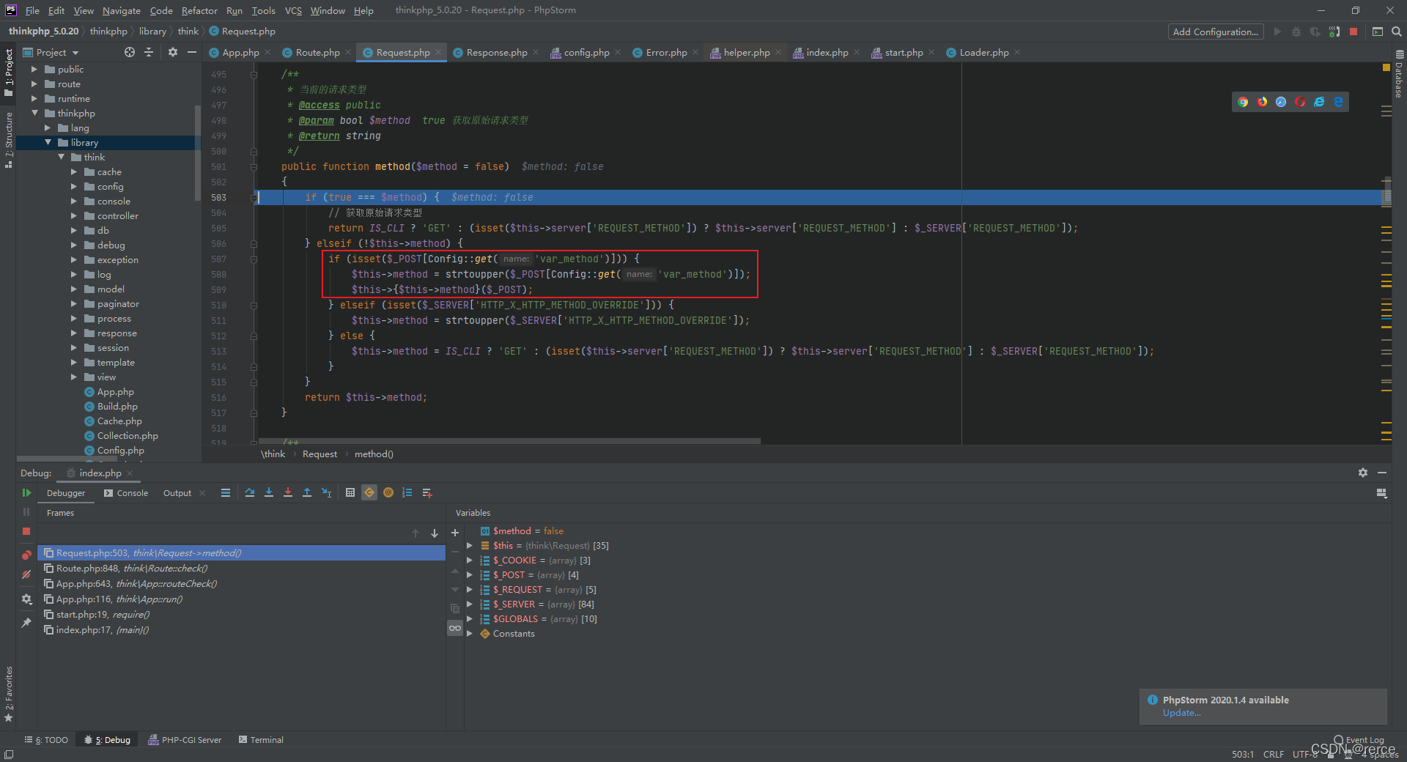Screen dimensions: 1407x762
Task: Click the Step Over debugger icon
Action: tap(250, 493)
